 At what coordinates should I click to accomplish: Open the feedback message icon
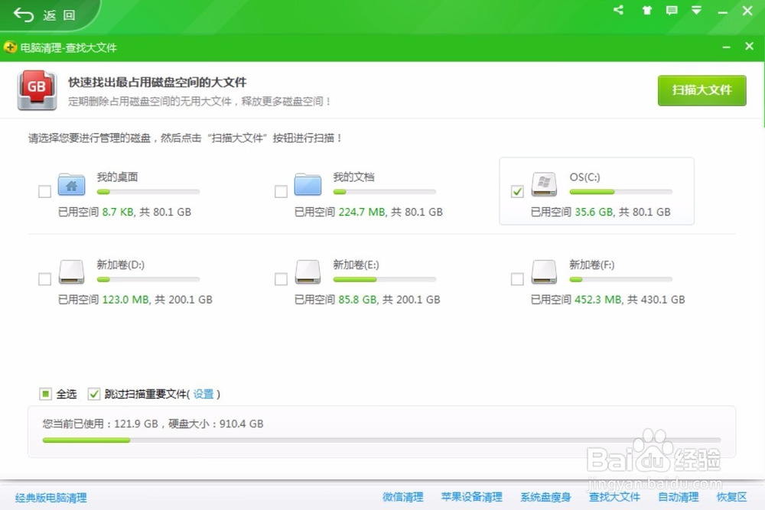pos(670,11)
